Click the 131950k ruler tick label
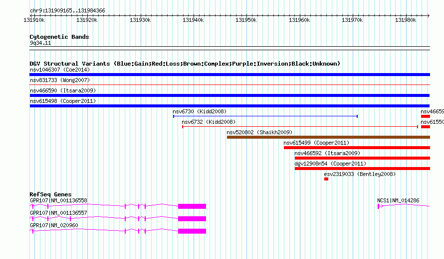 (x=246, y=20)
